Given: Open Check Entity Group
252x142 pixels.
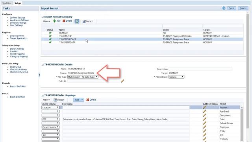Looking at the screenshot, I should point(19,72).
